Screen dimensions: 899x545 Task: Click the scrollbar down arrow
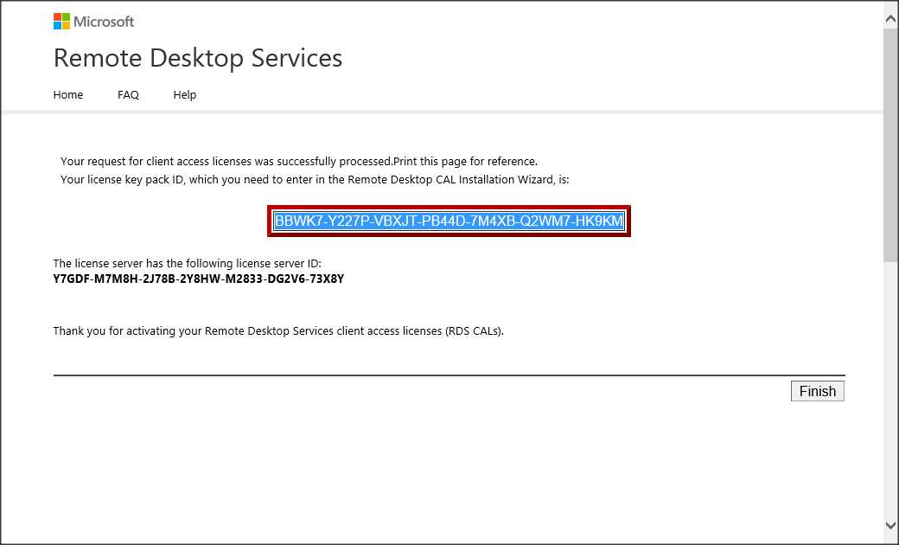(x=890, y=525)
